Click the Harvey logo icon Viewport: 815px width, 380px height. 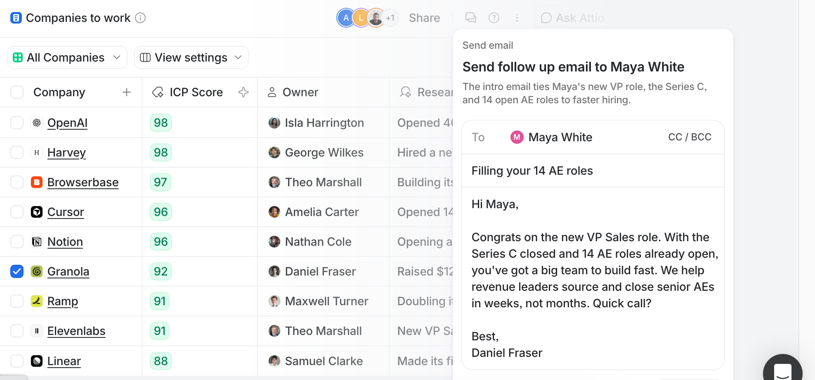tap(37, 152)
